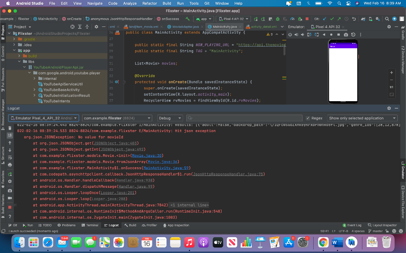The width and height of the screenshot is (406, 253).
Task: Open the Terminal tool window tab
Action: tap(90, 225)
